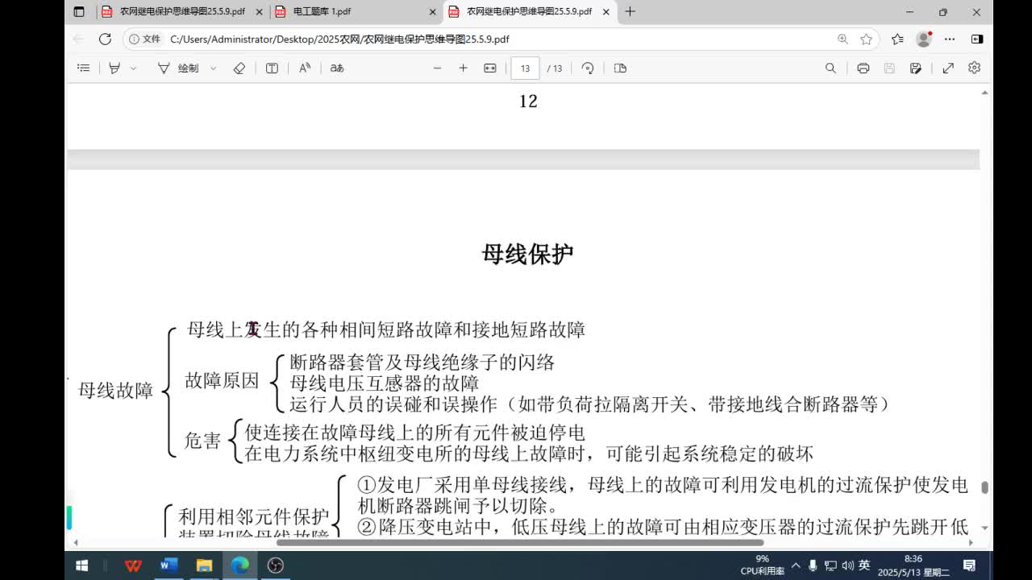This screenshot has width=1032, height=580.
Task: Open the Windows Start menu
Action: (x=81, y=565)
